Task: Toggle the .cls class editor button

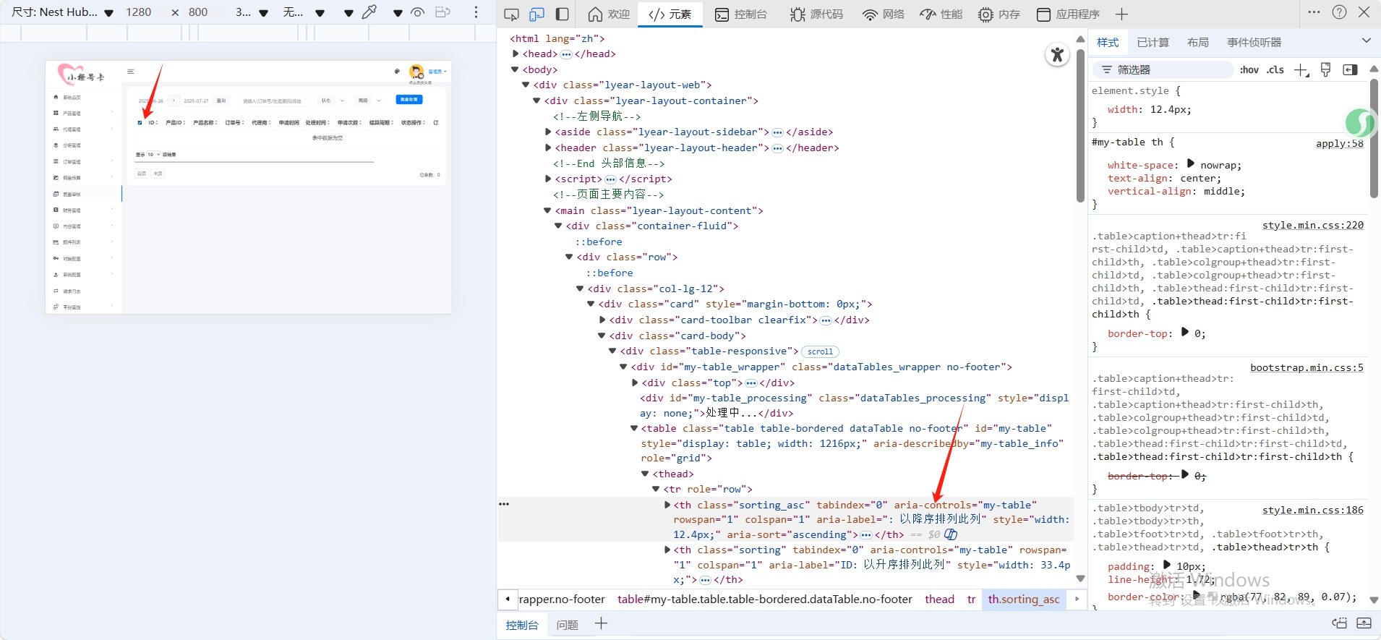Action: click(x=1275, y=69)
